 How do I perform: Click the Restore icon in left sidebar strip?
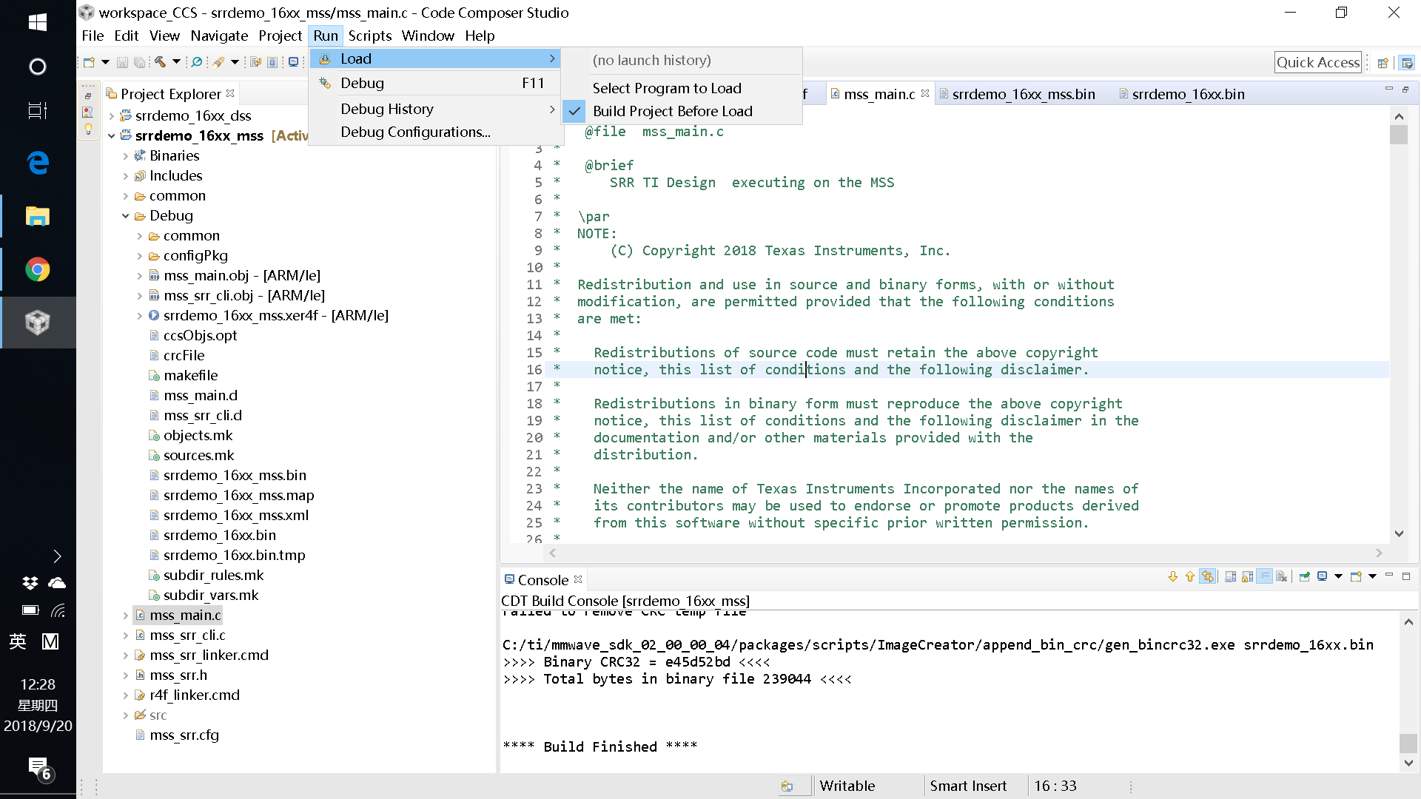coord(88,96)
